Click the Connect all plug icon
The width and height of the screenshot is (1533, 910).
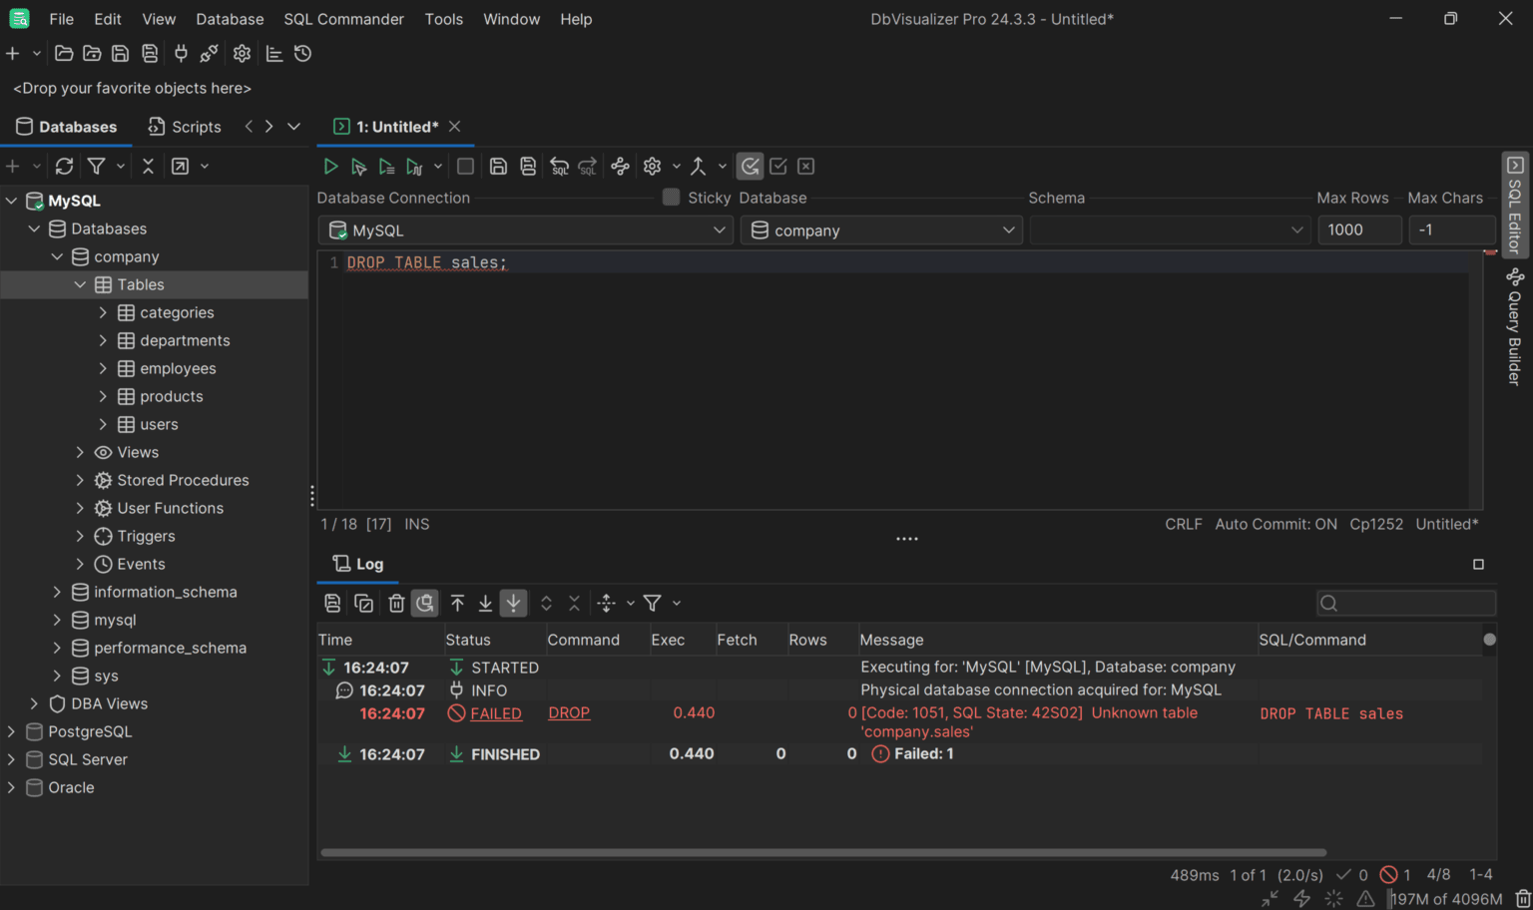click(x=181, y=54)
